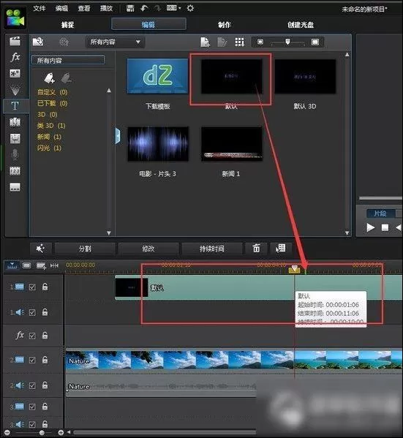Open the 所有内容 filter dropdown
Screen dimensions: 403x438
click(115, 42)
